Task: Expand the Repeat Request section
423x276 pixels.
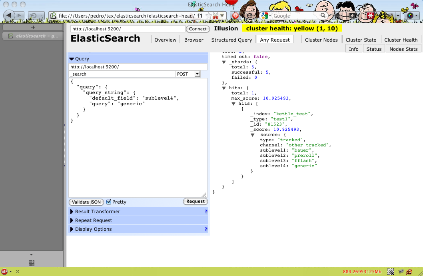Action: click(x=94, y=220)
